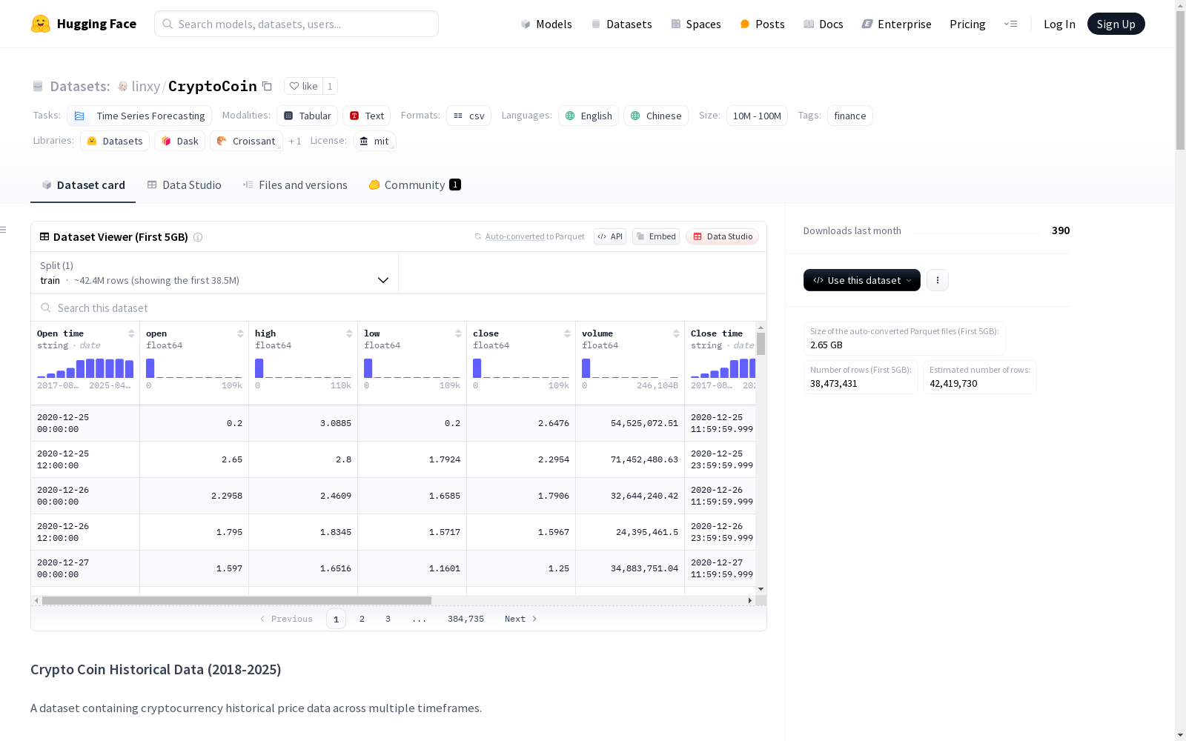
Task: Go to page 2 of the viewer
Action: (x=362, y=619)
